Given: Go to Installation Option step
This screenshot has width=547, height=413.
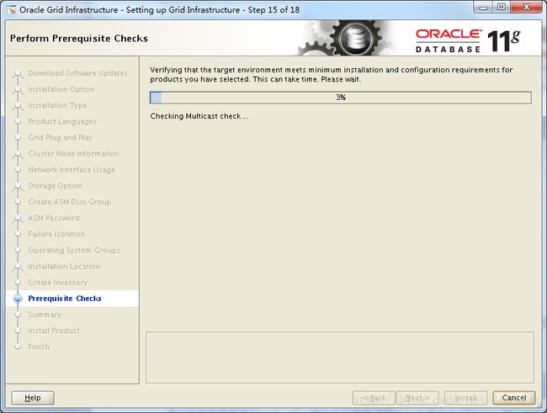Looking at the screenshot, I should (x=61, y=89).
